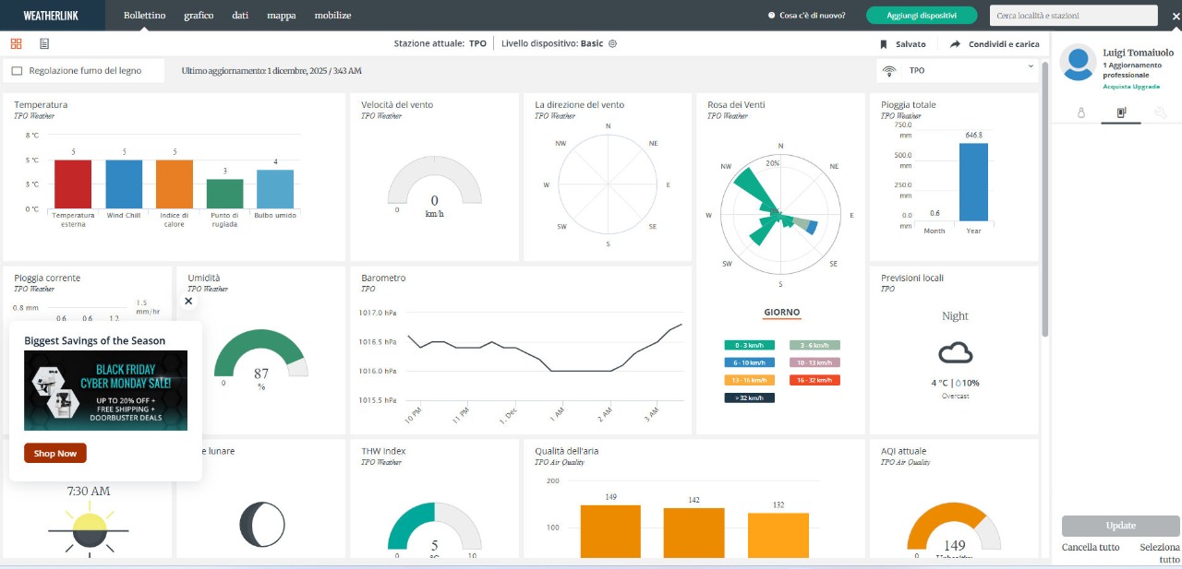1182x569 pixels.
Task: Expand the TPO station dropdown
Action: pos(1030,66)
